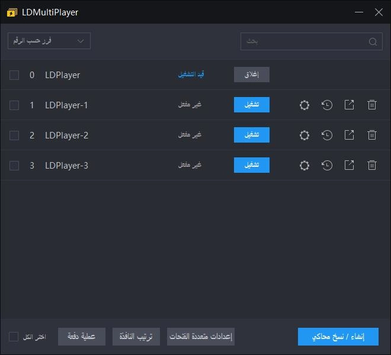Click backup/restore clock icon for LDPlayer-3
The width and height of the screenshot is (391, 355).
click(326, 166)
